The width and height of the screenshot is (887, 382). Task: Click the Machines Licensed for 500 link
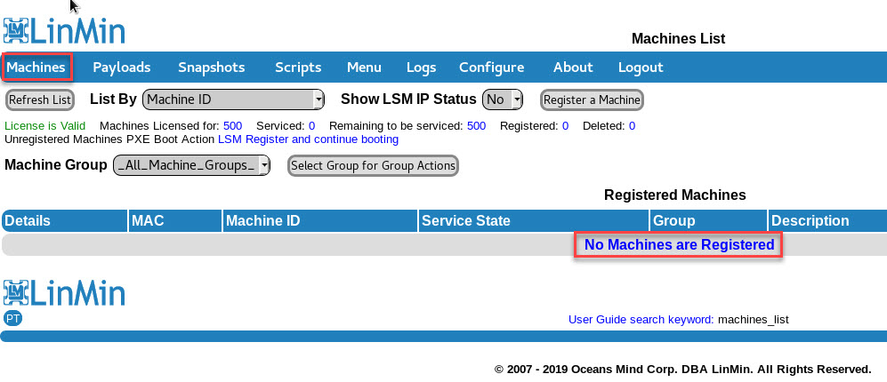(x=232, y=126)
